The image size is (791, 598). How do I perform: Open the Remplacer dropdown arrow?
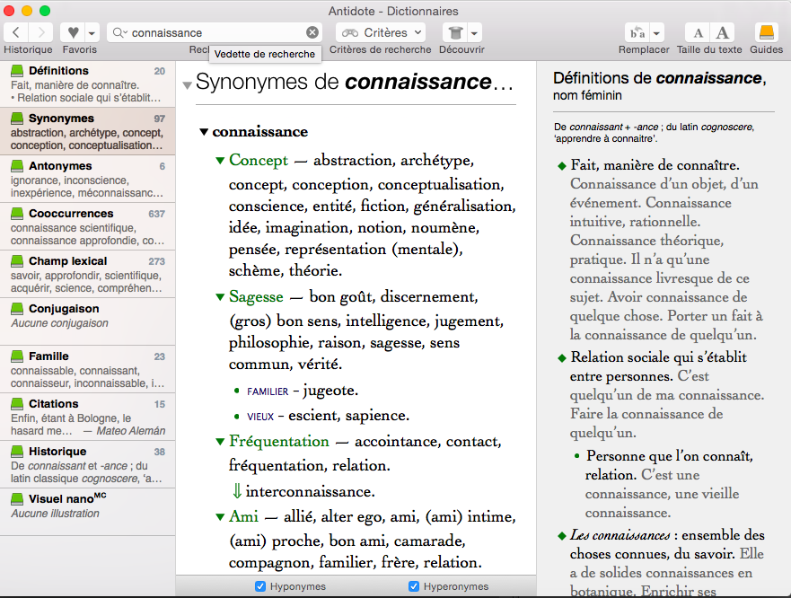656,33
